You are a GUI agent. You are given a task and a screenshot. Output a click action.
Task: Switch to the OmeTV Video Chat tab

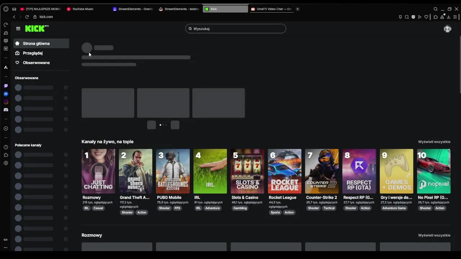click(271, 9)
